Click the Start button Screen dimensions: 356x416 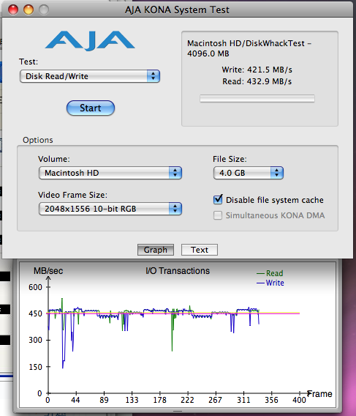tap(91, 108)
